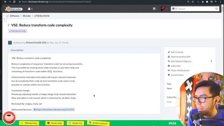Click Mute Notifications
This screenshot has width=224, height=126.
180,70
